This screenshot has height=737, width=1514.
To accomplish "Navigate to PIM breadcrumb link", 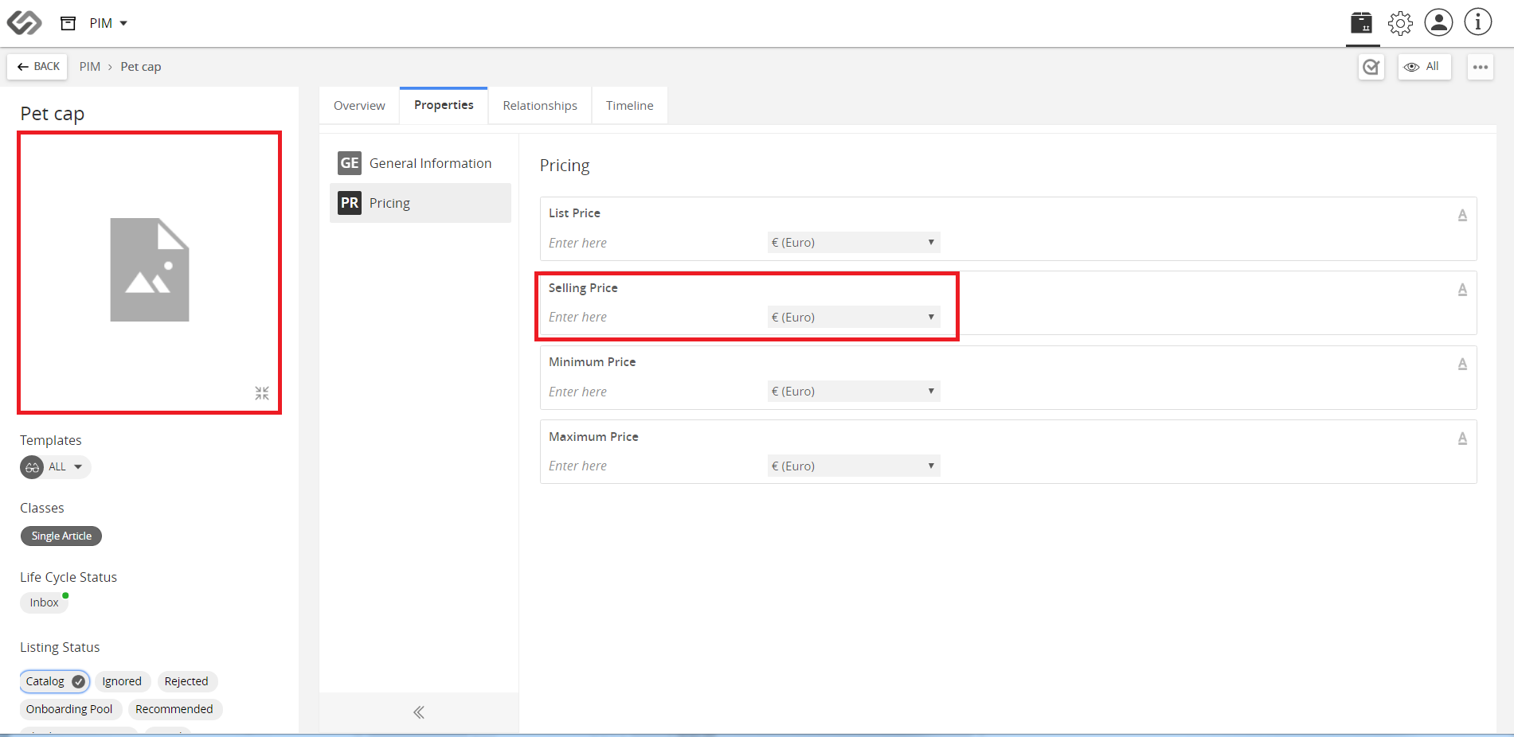I will click(x=90, y=67).
